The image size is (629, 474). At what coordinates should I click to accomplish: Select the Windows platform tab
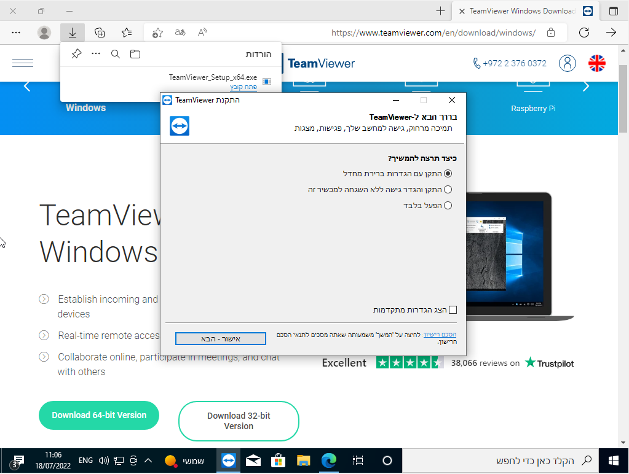point(86,108)
